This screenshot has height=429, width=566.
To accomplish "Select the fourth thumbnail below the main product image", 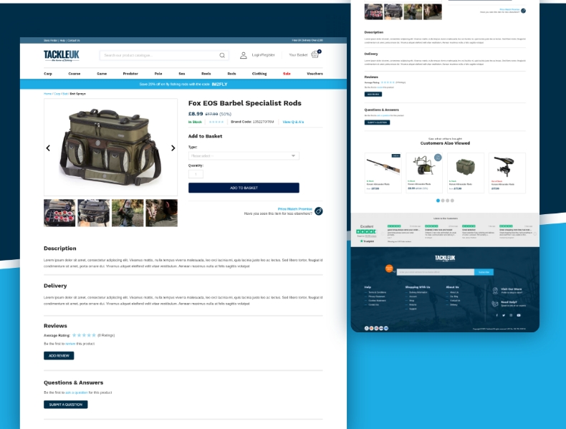I will 161,213.
